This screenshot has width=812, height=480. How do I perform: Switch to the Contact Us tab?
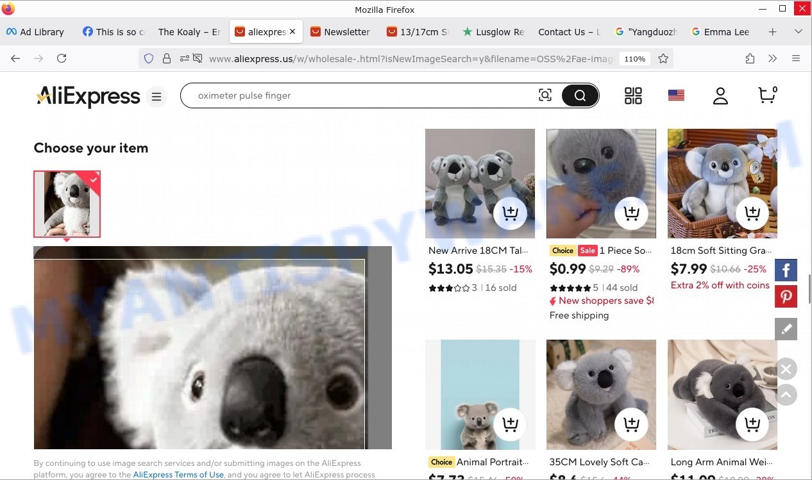[x=568, y=31]
